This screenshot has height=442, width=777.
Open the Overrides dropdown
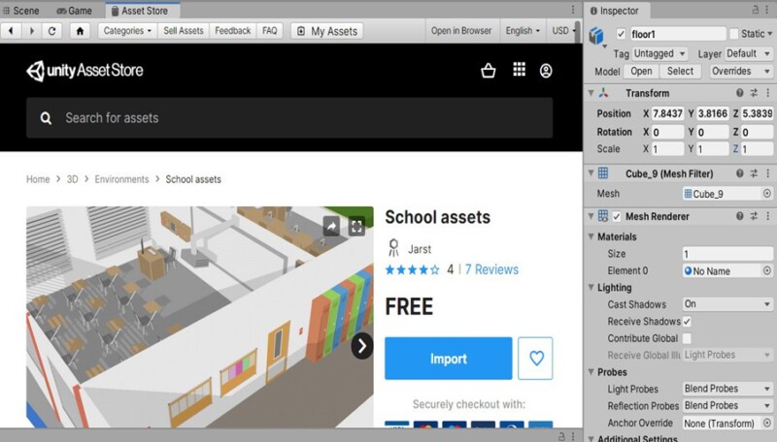[741, 71]
